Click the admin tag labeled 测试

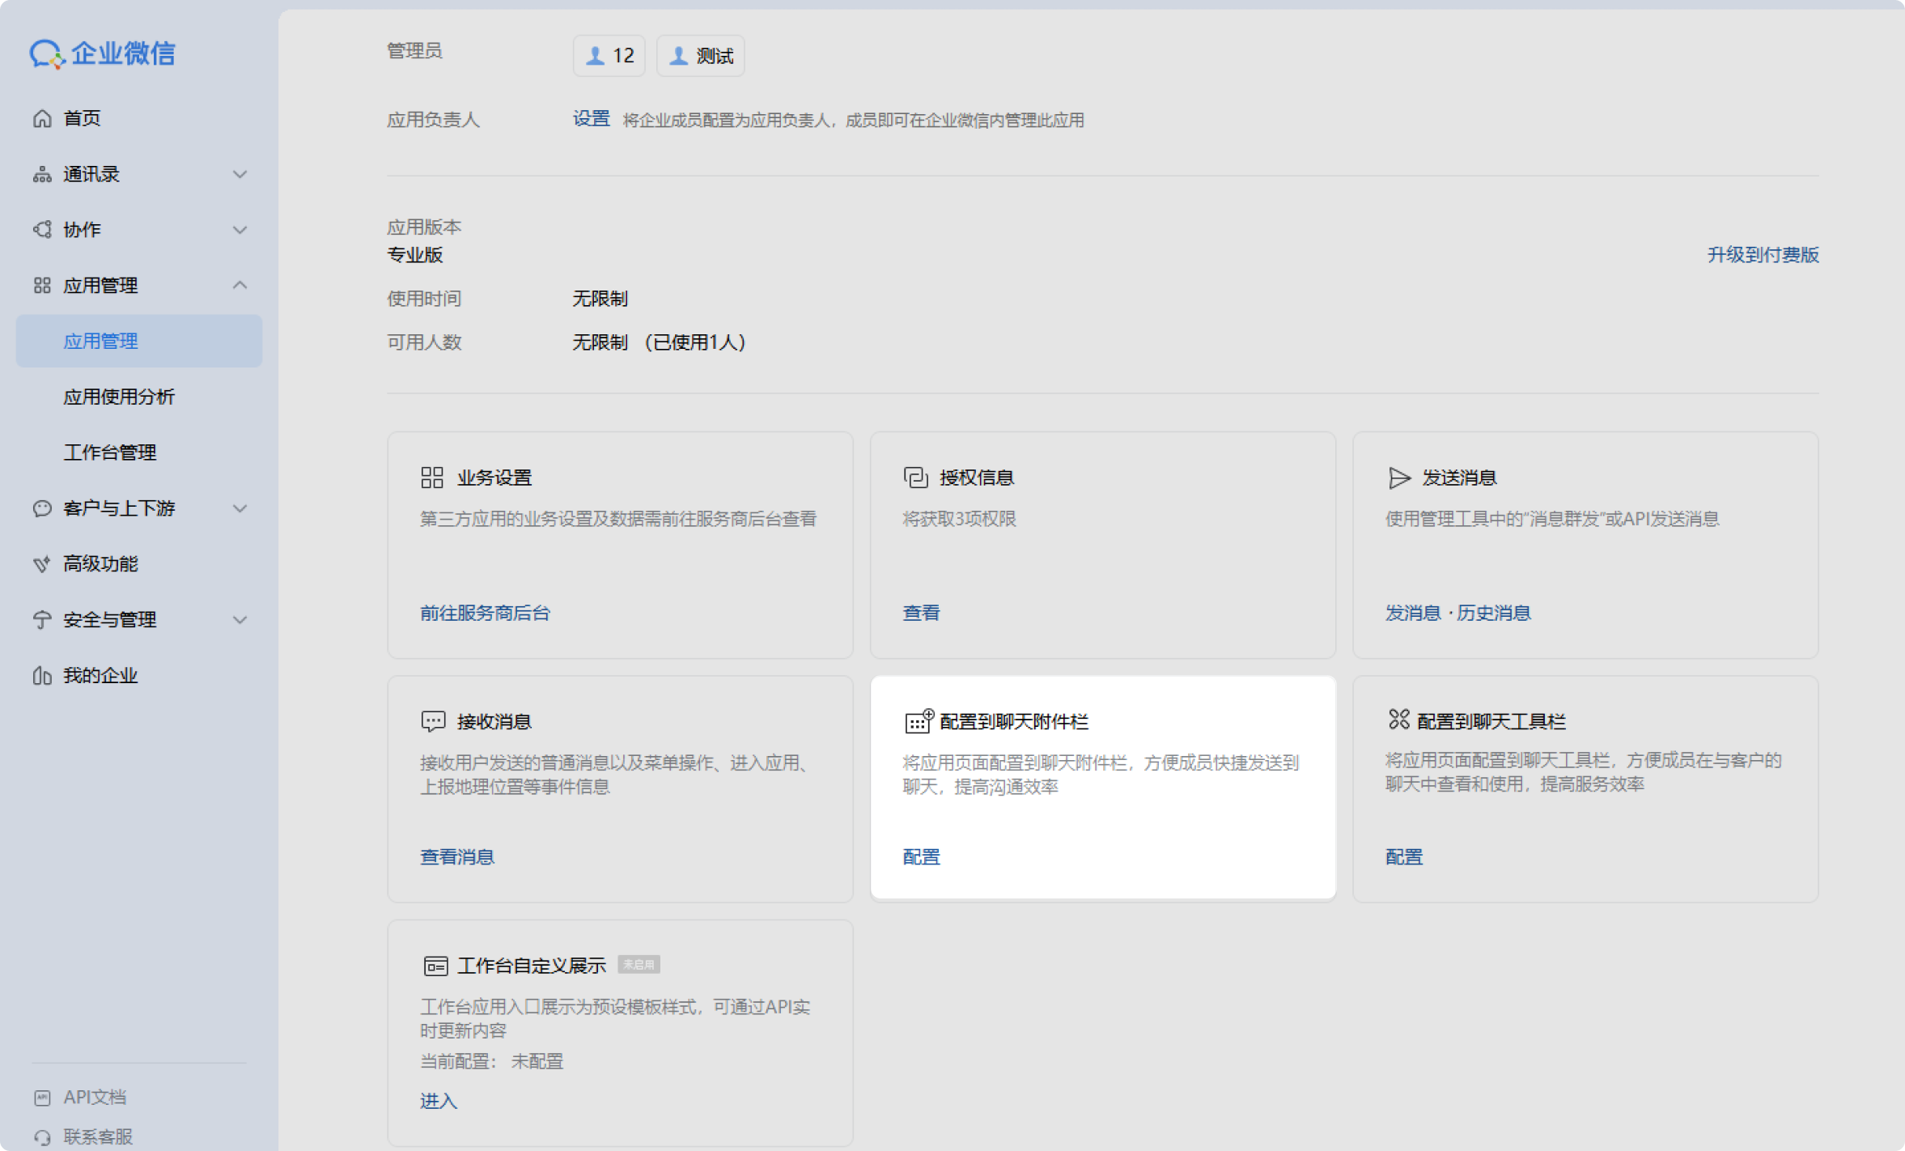pyautogui.click(x=700, y=56)
